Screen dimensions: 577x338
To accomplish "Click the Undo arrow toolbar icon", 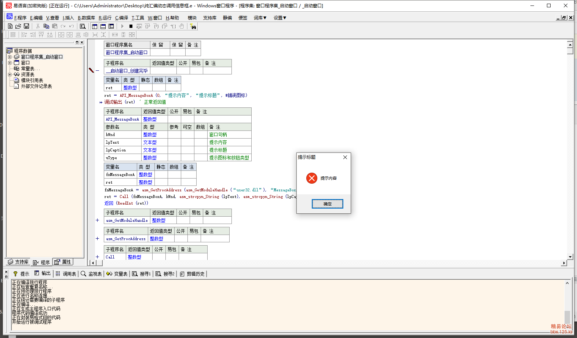I will [x=72, y=26].
